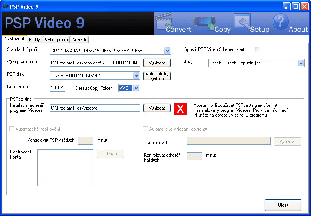Viewport: 311px width, 216px height.
Task: Click the Automaticky vyhledat button
Action: point(157,76)
